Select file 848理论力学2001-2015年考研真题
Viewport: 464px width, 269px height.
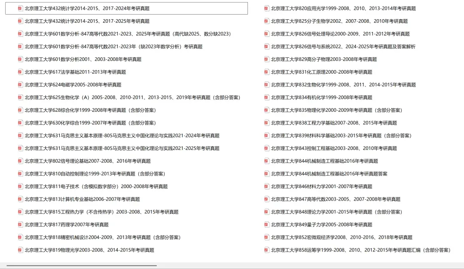pyautogui.click(x=337, y=212)
